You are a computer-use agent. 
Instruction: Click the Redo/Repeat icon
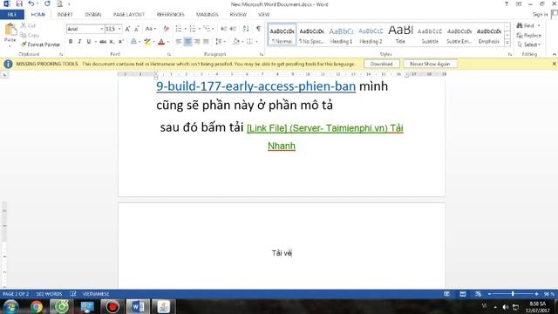[x=47, y=3]
